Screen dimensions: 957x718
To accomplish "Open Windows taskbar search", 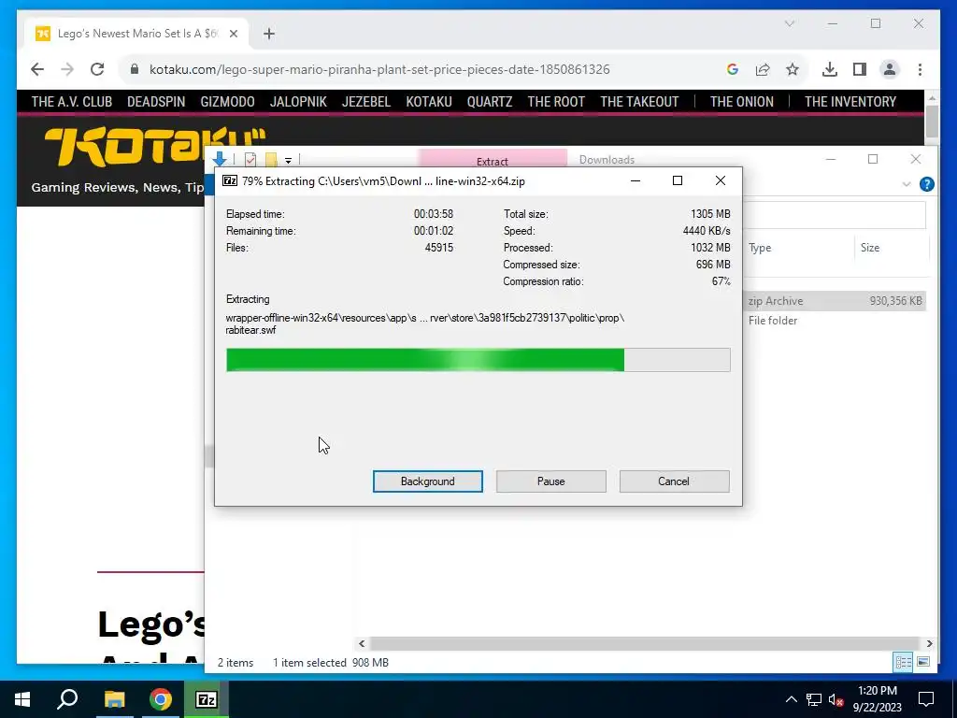I will [67, 699].
